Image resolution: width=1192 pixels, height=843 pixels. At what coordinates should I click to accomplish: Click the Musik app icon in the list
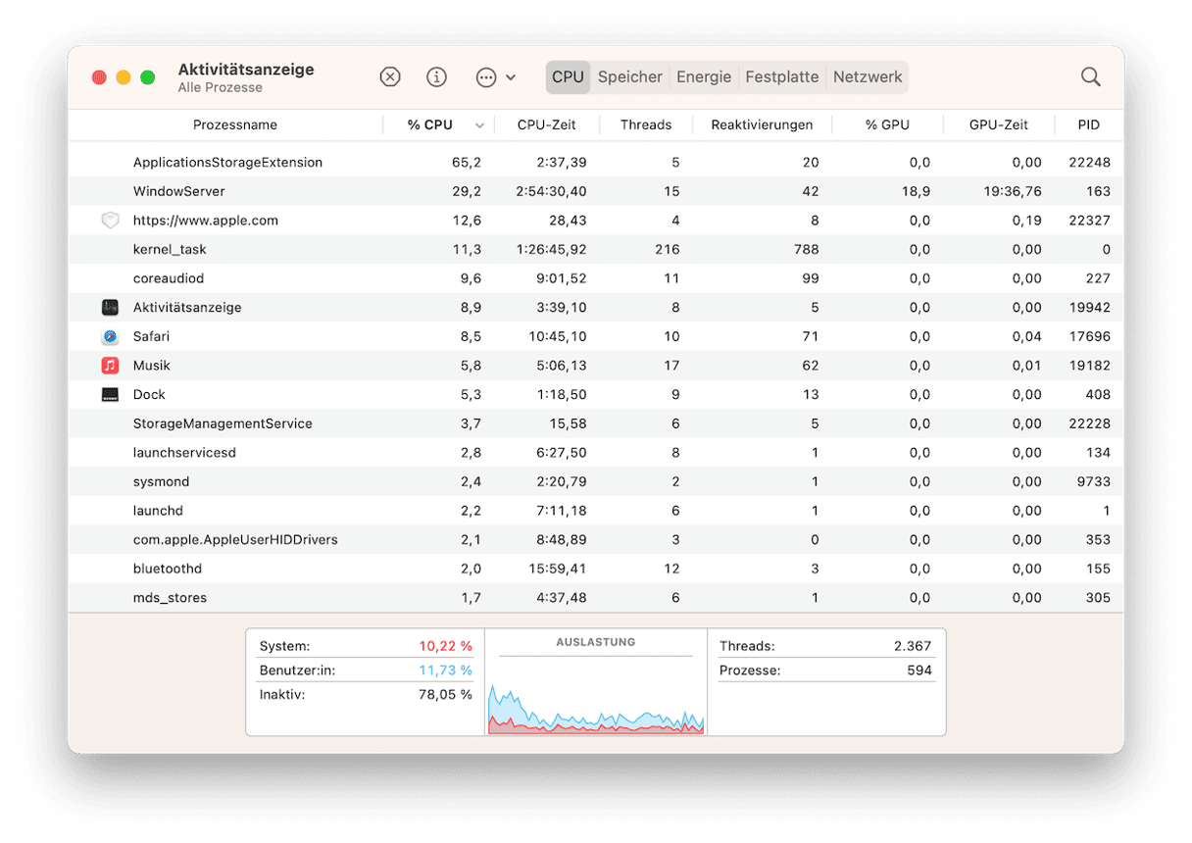(x=110, y=366)
